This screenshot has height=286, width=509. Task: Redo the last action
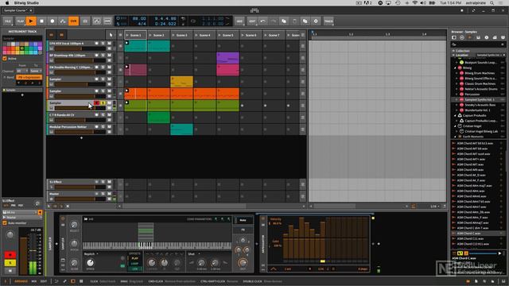274,21
